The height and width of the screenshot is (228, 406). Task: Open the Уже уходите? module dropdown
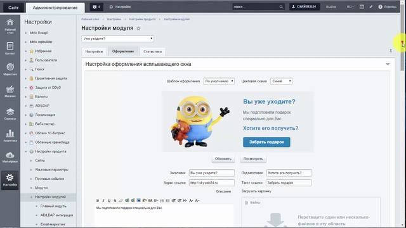[117, 39]
